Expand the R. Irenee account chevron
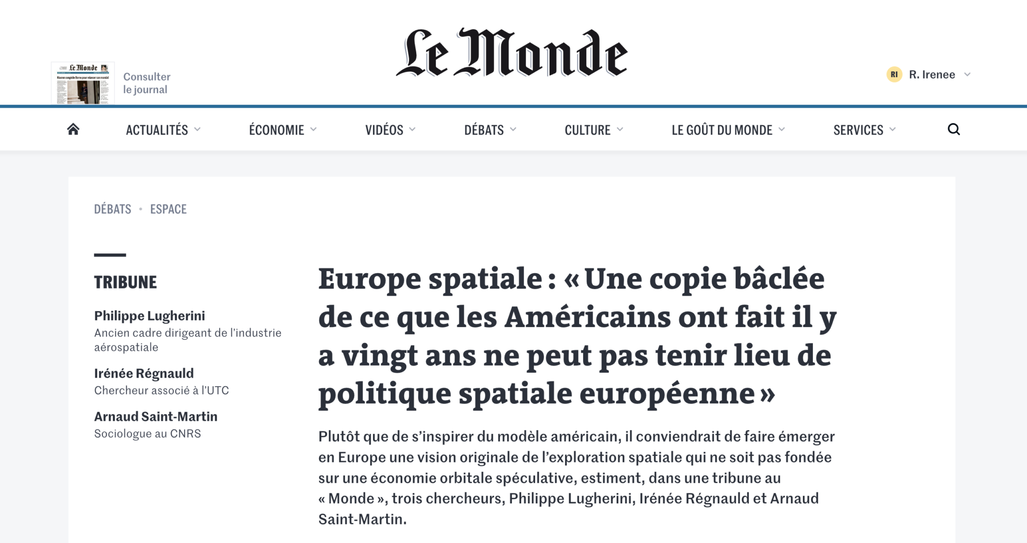Image resolution: width=1027 pixels, height=543 pixels. coord(968,75)
